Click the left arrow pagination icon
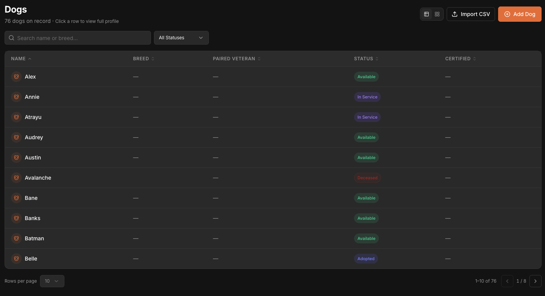Screen dimensions: 545x296 click(x=507, y=281)
